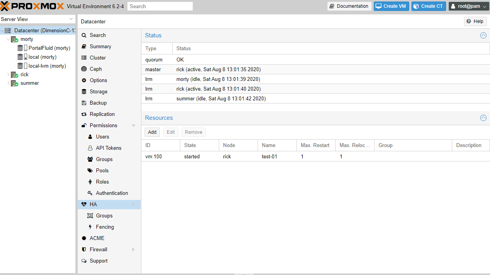This screenshot has height=275, width=490.
Task: Open the Storage menu item
Action: (98, 91)
